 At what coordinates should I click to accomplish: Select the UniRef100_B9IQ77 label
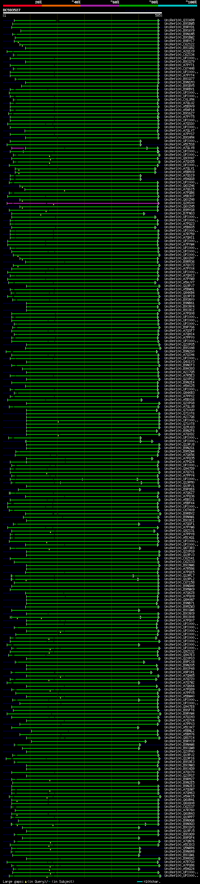click(179, 79)
